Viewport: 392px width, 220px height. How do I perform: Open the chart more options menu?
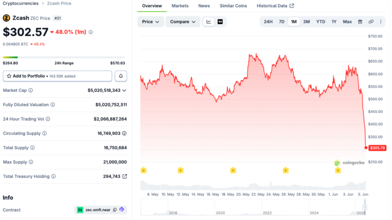[x=381, y=22]
